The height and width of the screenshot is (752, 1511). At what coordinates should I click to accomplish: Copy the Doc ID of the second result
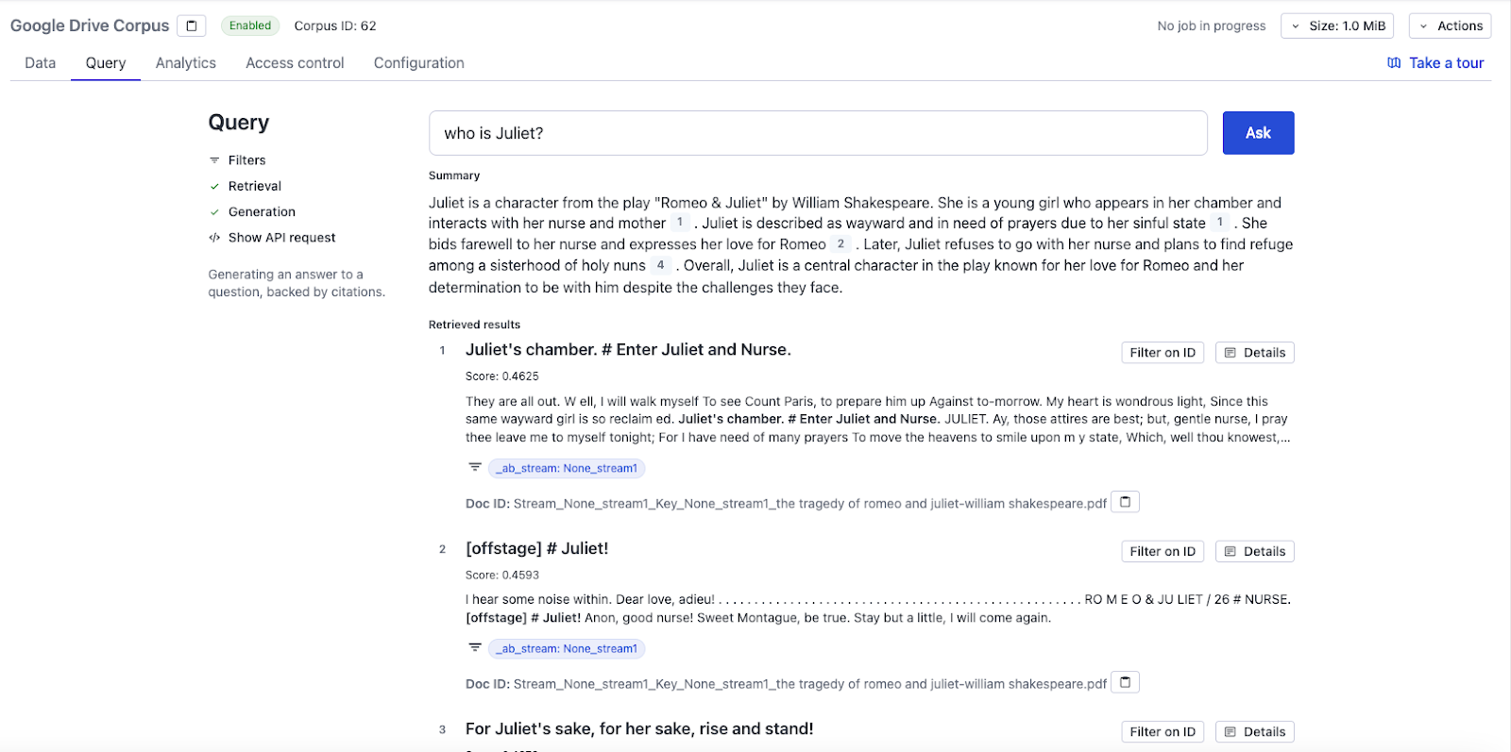(x=1124, y=681)
